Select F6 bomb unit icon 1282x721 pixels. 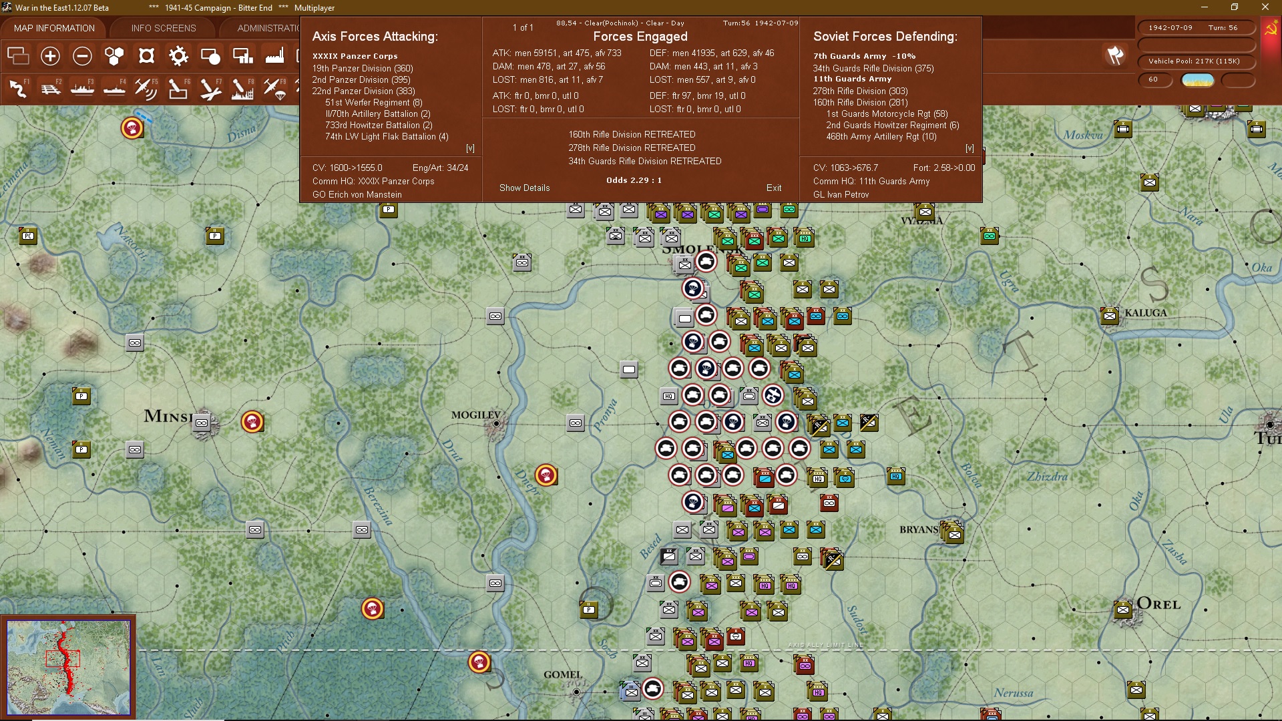[x=178, y=88]
